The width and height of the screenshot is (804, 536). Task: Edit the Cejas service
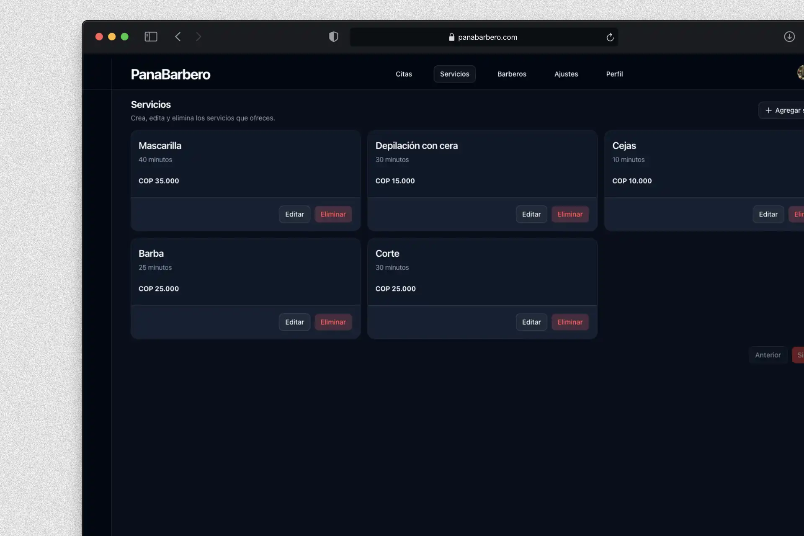click(768, 214)
